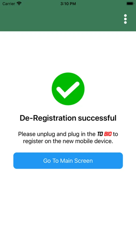Click the Carrier label in status bar

coord(9,4)
